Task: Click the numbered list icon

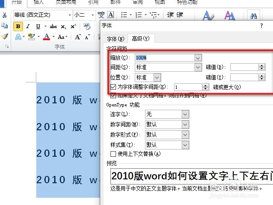Action: tap(139, 15)
